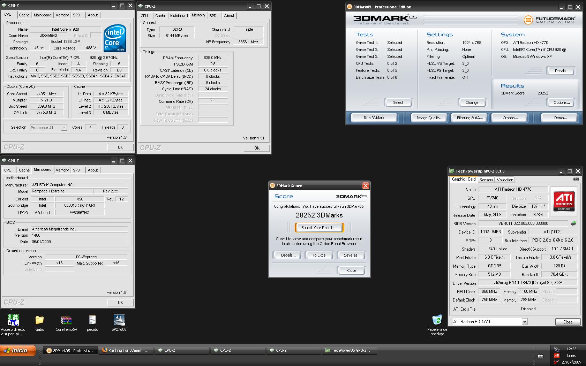Open the Validation tab in GPU-Z
Viewport: 586px width, 366px height.
(505, 180)
